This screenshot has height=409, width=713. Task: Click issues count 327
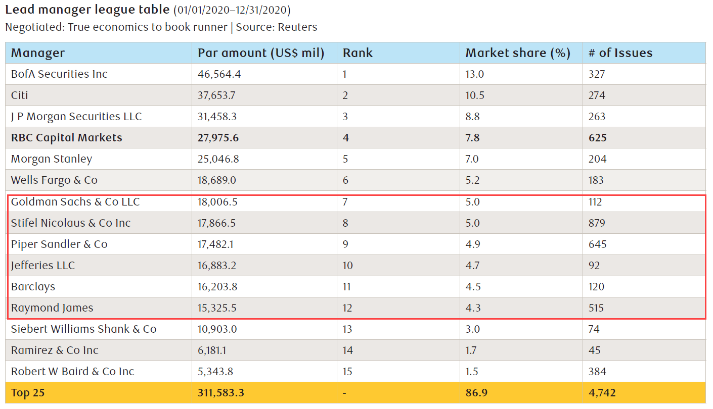(597, 74)
